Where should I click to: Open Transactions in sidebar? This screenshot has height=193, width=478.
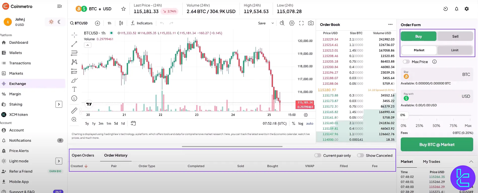pyautogui.click(x=20, y=63)
